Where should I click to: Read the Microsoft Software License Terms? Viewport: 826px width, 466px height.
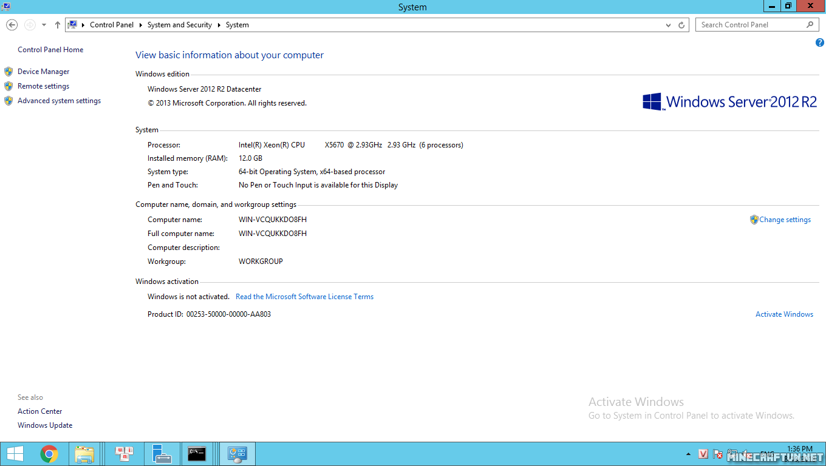point(305,297)
